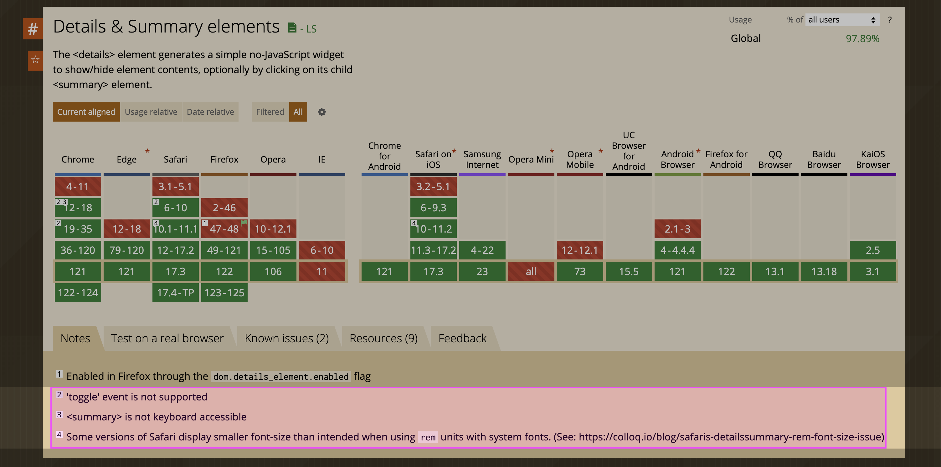Click the global usage 97.89% value

pos(862,39)
